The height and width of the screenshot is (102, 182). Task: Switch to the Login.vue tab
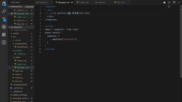tap(84, 3)
